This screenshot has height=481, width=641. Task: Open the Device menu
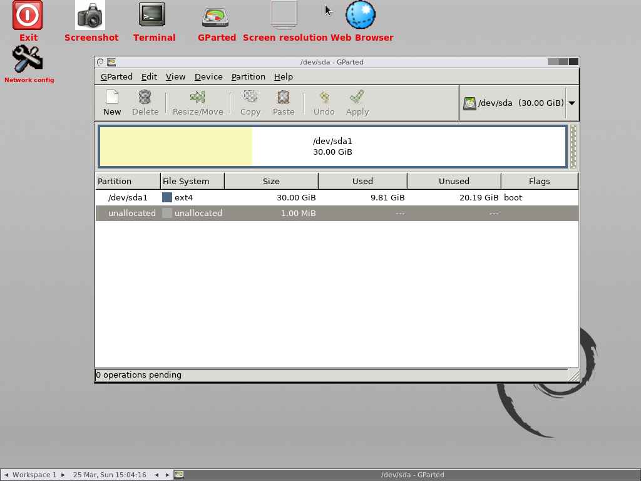208,76
